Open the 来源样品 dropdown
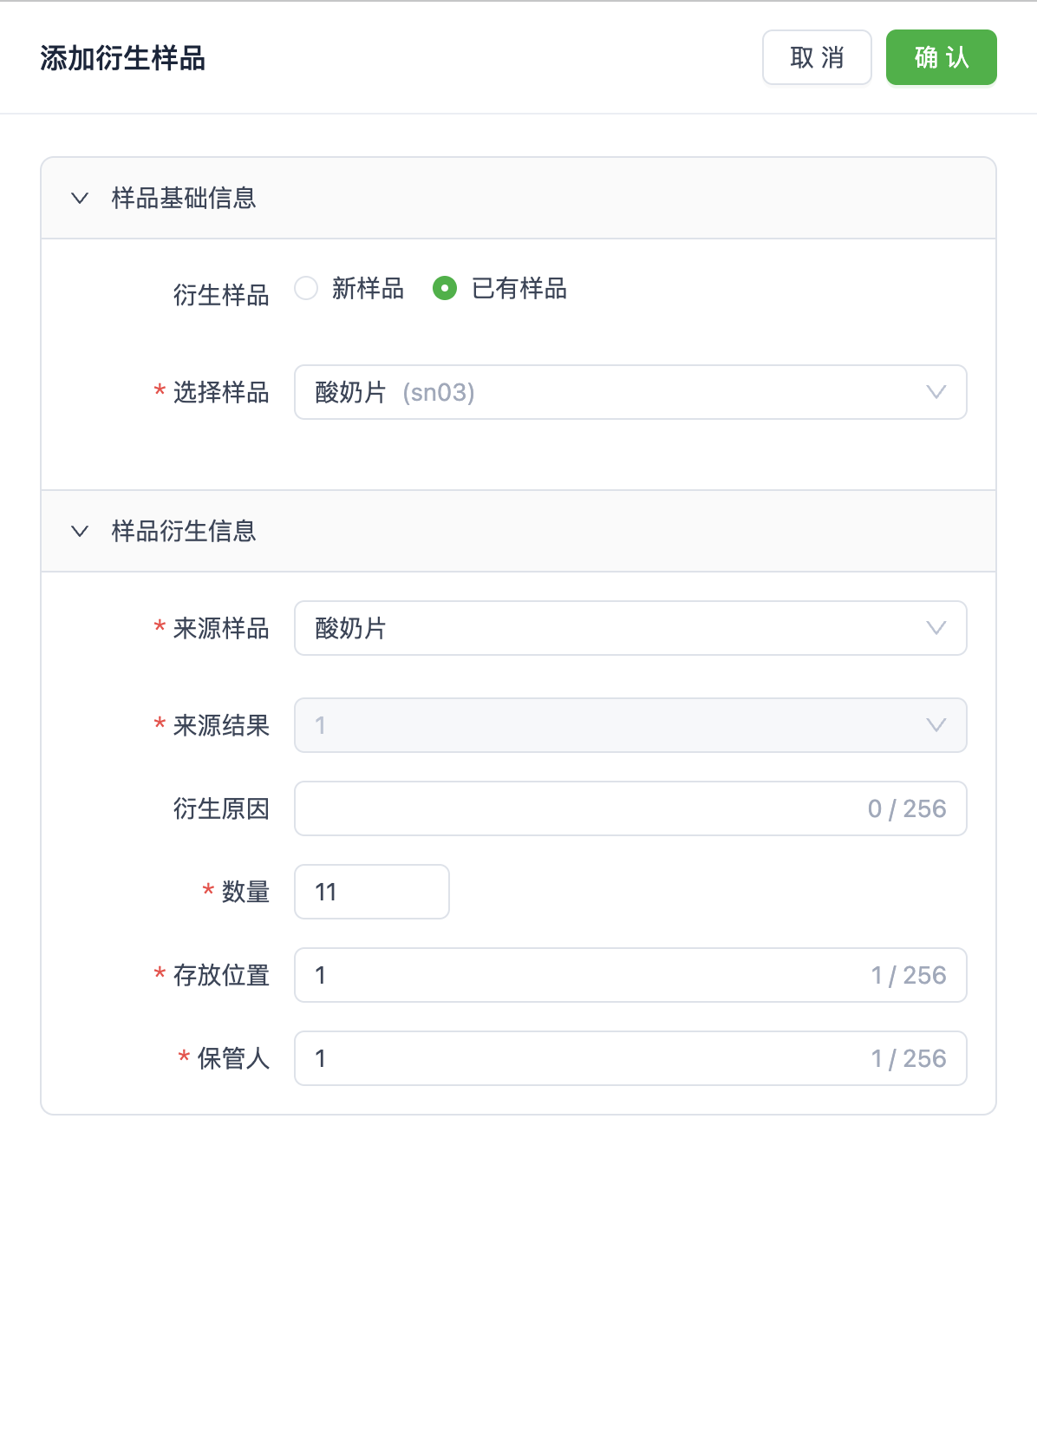This screenshot has height=1433, width=1037. [x=630, y=628]
